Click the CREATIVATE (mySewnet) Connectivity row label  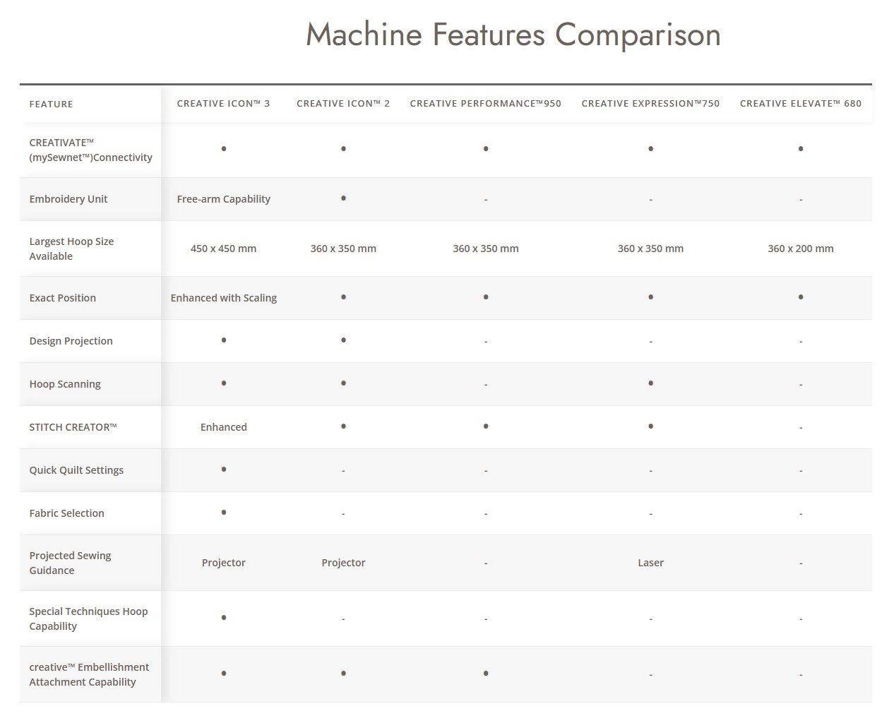coord(90,150)
